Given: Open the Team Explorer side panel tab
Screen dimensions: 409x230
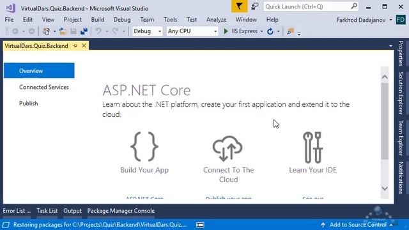Looking at the screenshot, I should [x=401, y=138].
